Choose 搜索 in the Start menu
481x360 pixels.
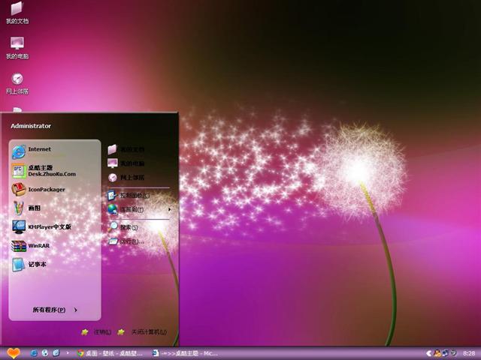click(128, 226)
